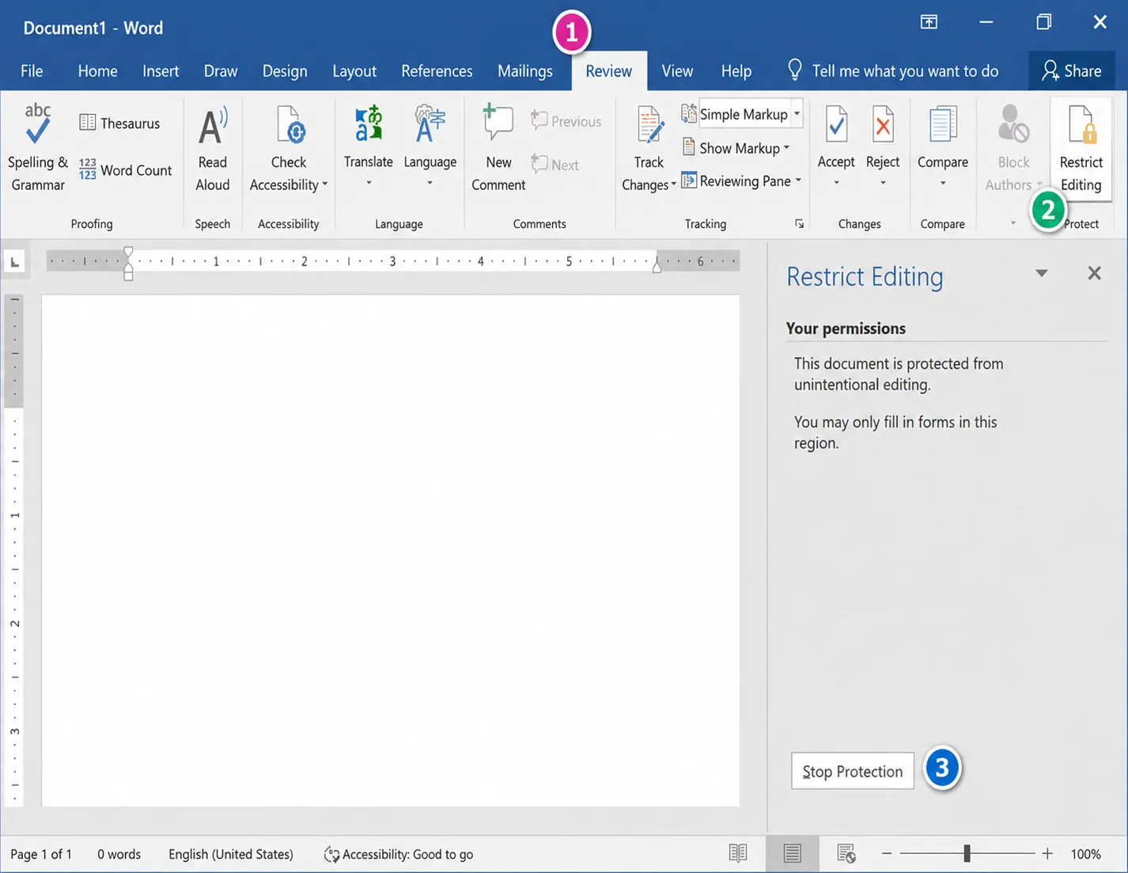This screenshot has height=873, width=1128.
Task: Click the Tell me lightbulb icon
Action: point(795,70)
